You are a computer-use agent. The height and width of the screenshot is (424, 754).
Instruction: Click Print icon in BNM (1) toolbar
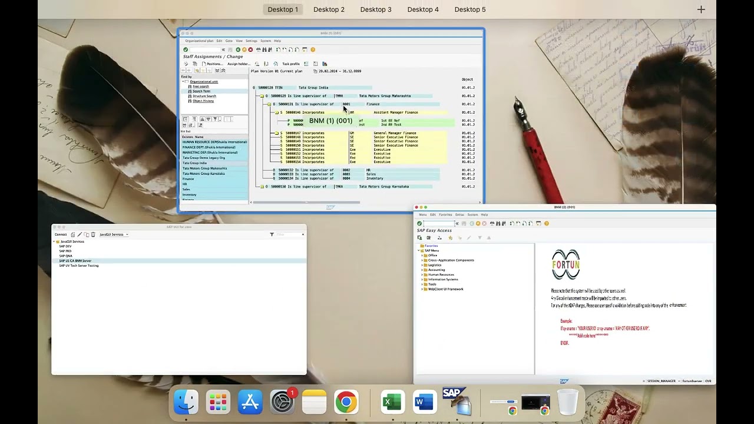coord(258,49)
